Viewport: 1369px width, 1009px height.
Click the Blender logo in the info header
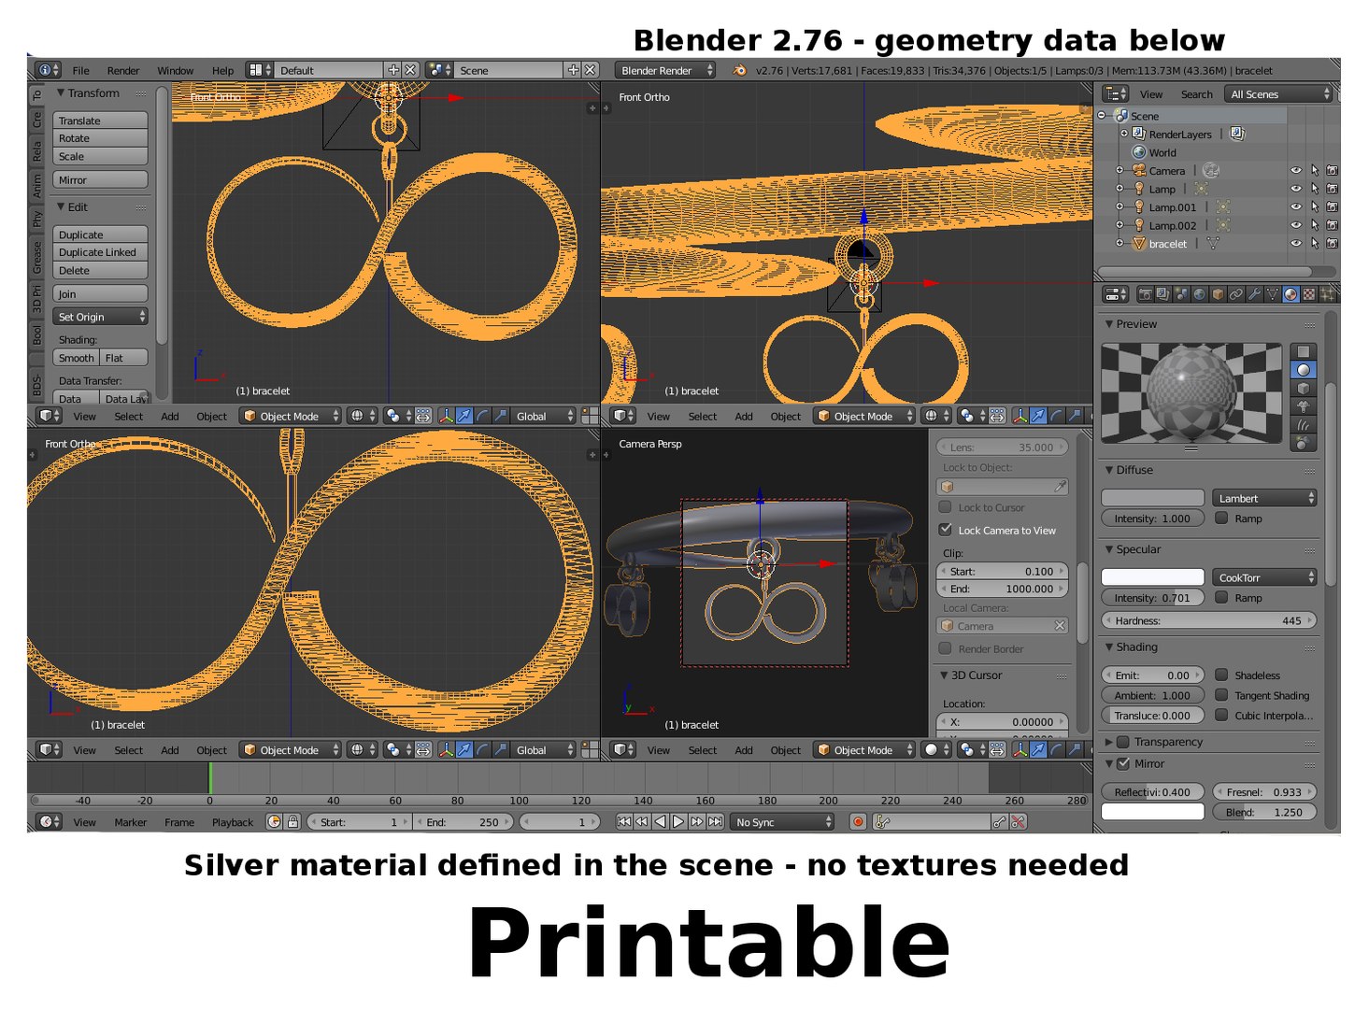739,70
